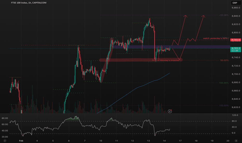Viewport: 242px width, 143px height.
Task: Click the purple 150.00% Fibonacci label
Action: coord(224,106)
